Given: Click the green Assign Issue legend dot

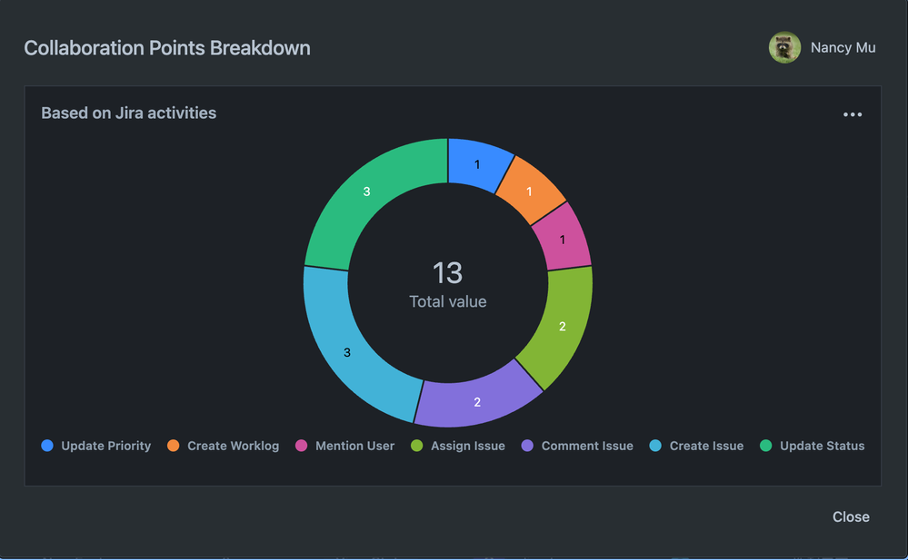Looking at the screenshot, I should [418, 446].
